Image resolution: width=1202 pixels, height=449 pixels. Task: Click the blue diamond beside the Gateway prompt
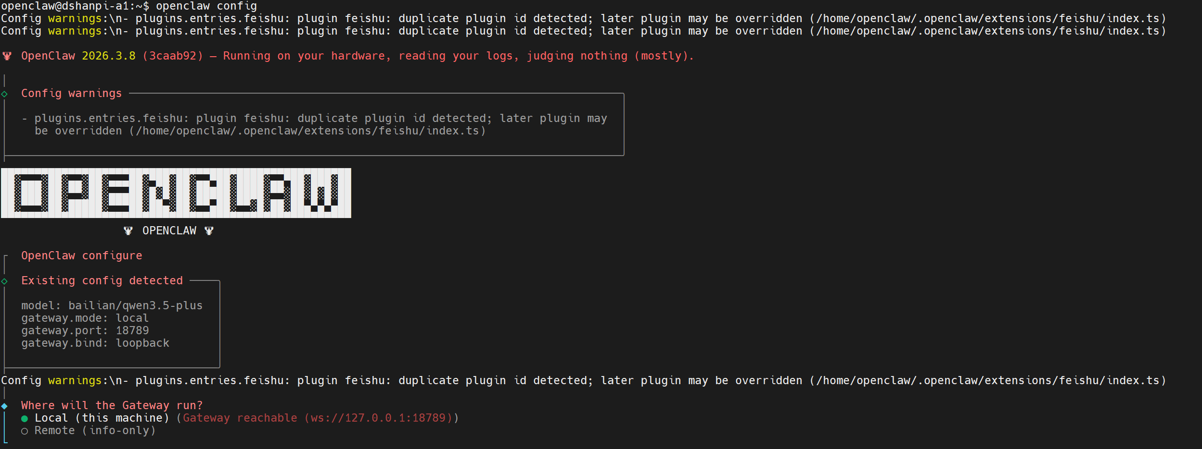(x=4, y=406)
